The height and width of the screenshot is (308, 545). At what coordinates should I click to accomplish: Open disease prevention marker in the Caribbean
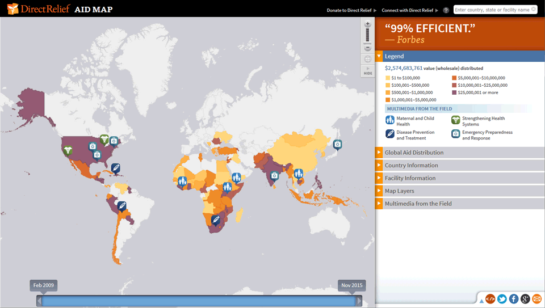(116, 168)
